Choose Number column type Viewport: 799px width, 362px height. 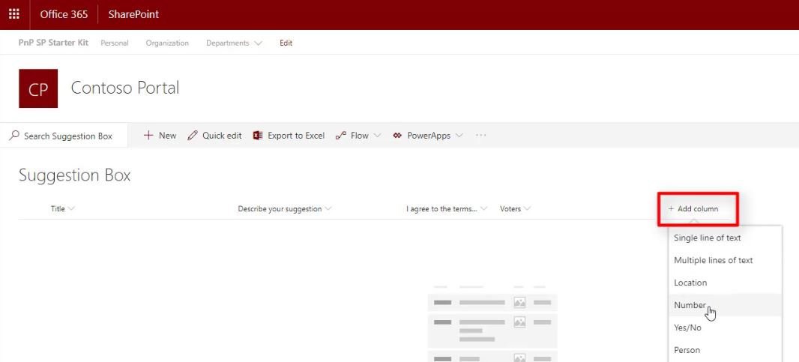click(725, 305)
